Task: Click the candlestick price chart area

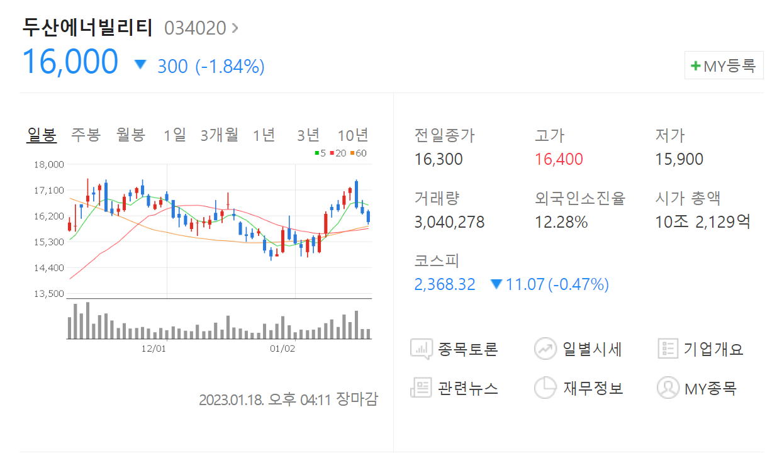Action: coord(220,231)
